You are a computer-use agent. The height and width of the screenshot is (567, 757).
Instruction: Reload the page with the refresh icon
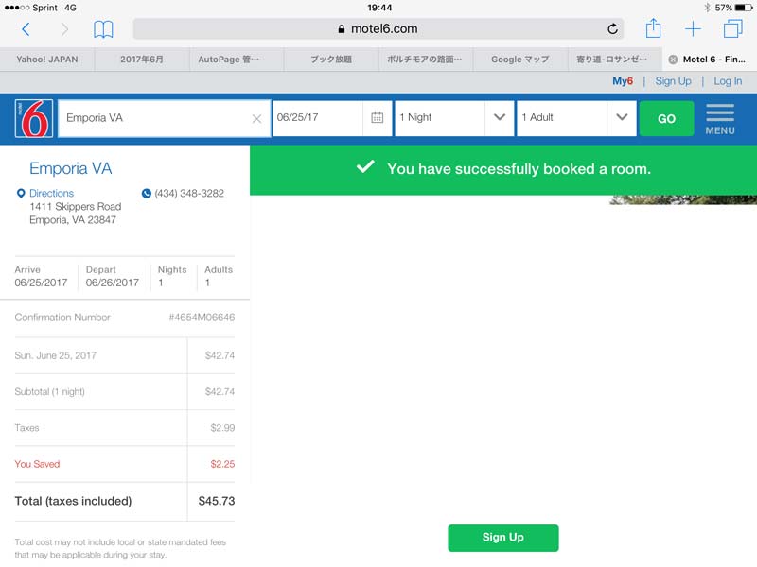point(612,29)
